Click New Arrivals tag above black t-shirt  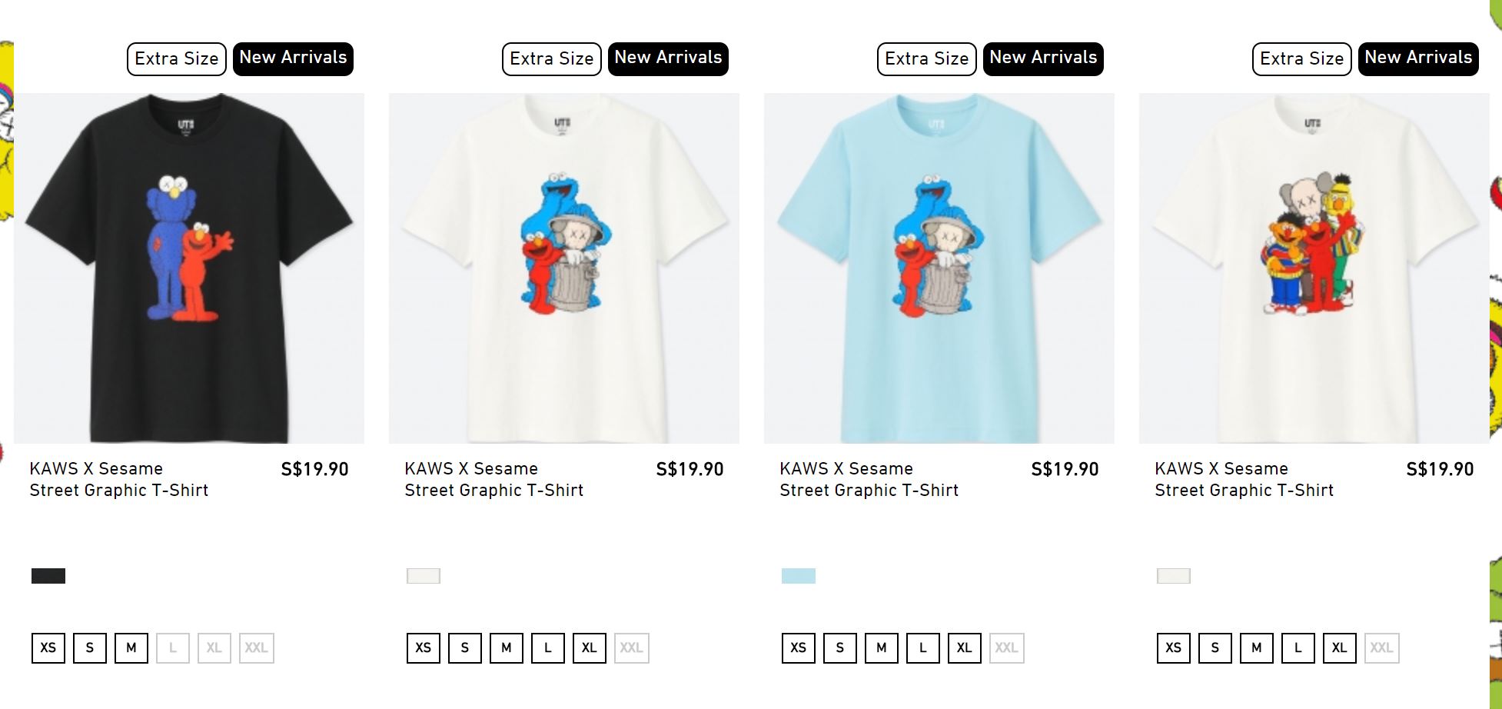pyautogui.click(x=293, y=58)
